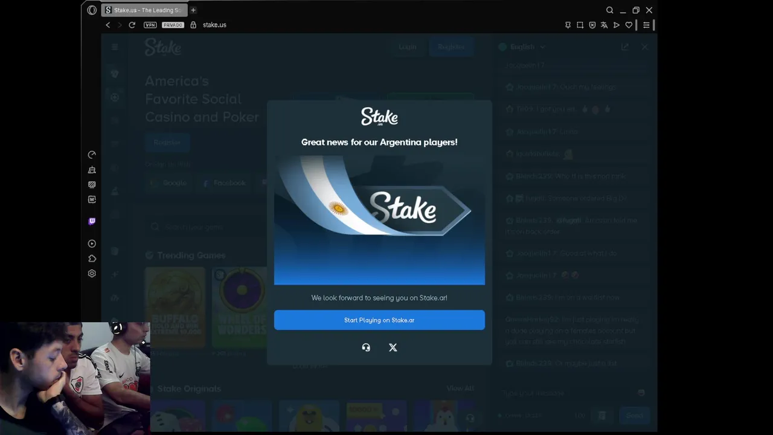Open Easy Setup lines menu icon
The image size is (773, 435).
coord(646,25)
